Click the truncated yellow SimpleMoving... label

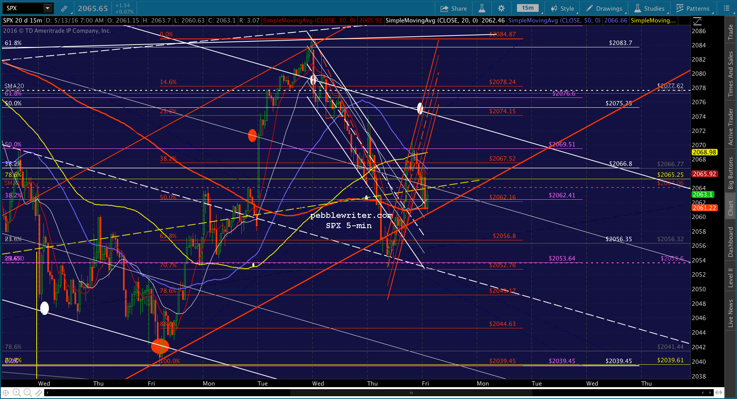tap(653, 21)
